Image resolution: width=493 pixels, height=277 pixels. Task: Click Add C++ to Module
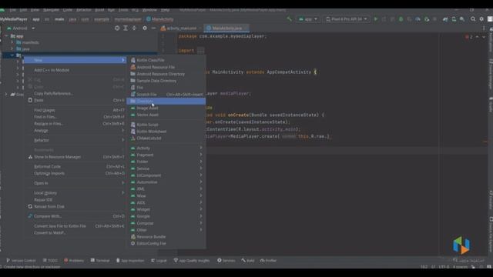[75, 70]
